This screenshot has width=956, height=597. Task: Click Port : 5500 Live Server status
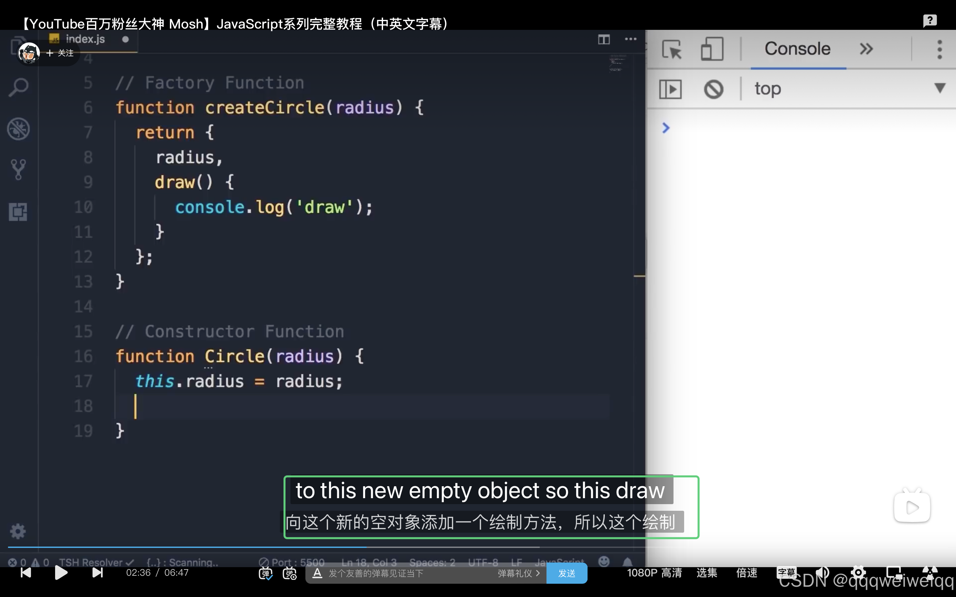(291, 562)
